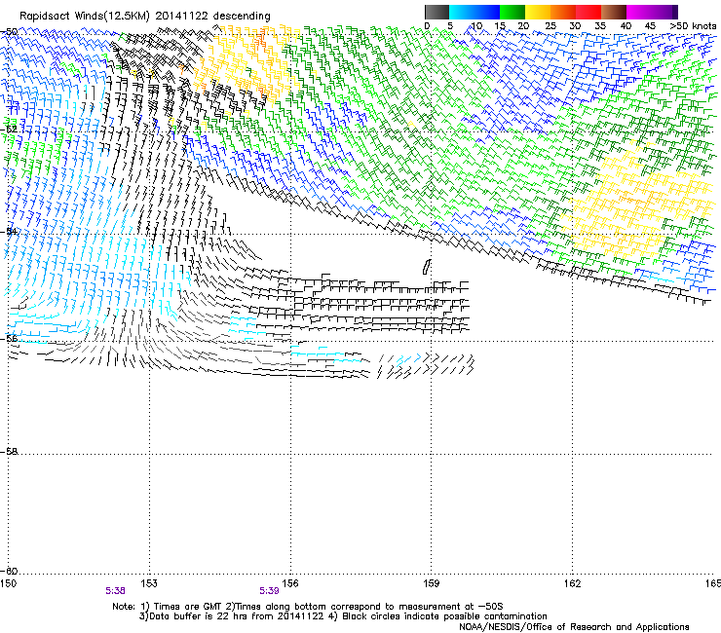Viewport: 721px width, 633px height.
Task: Click the latitude label '-56'
Action: click(9, 338)
